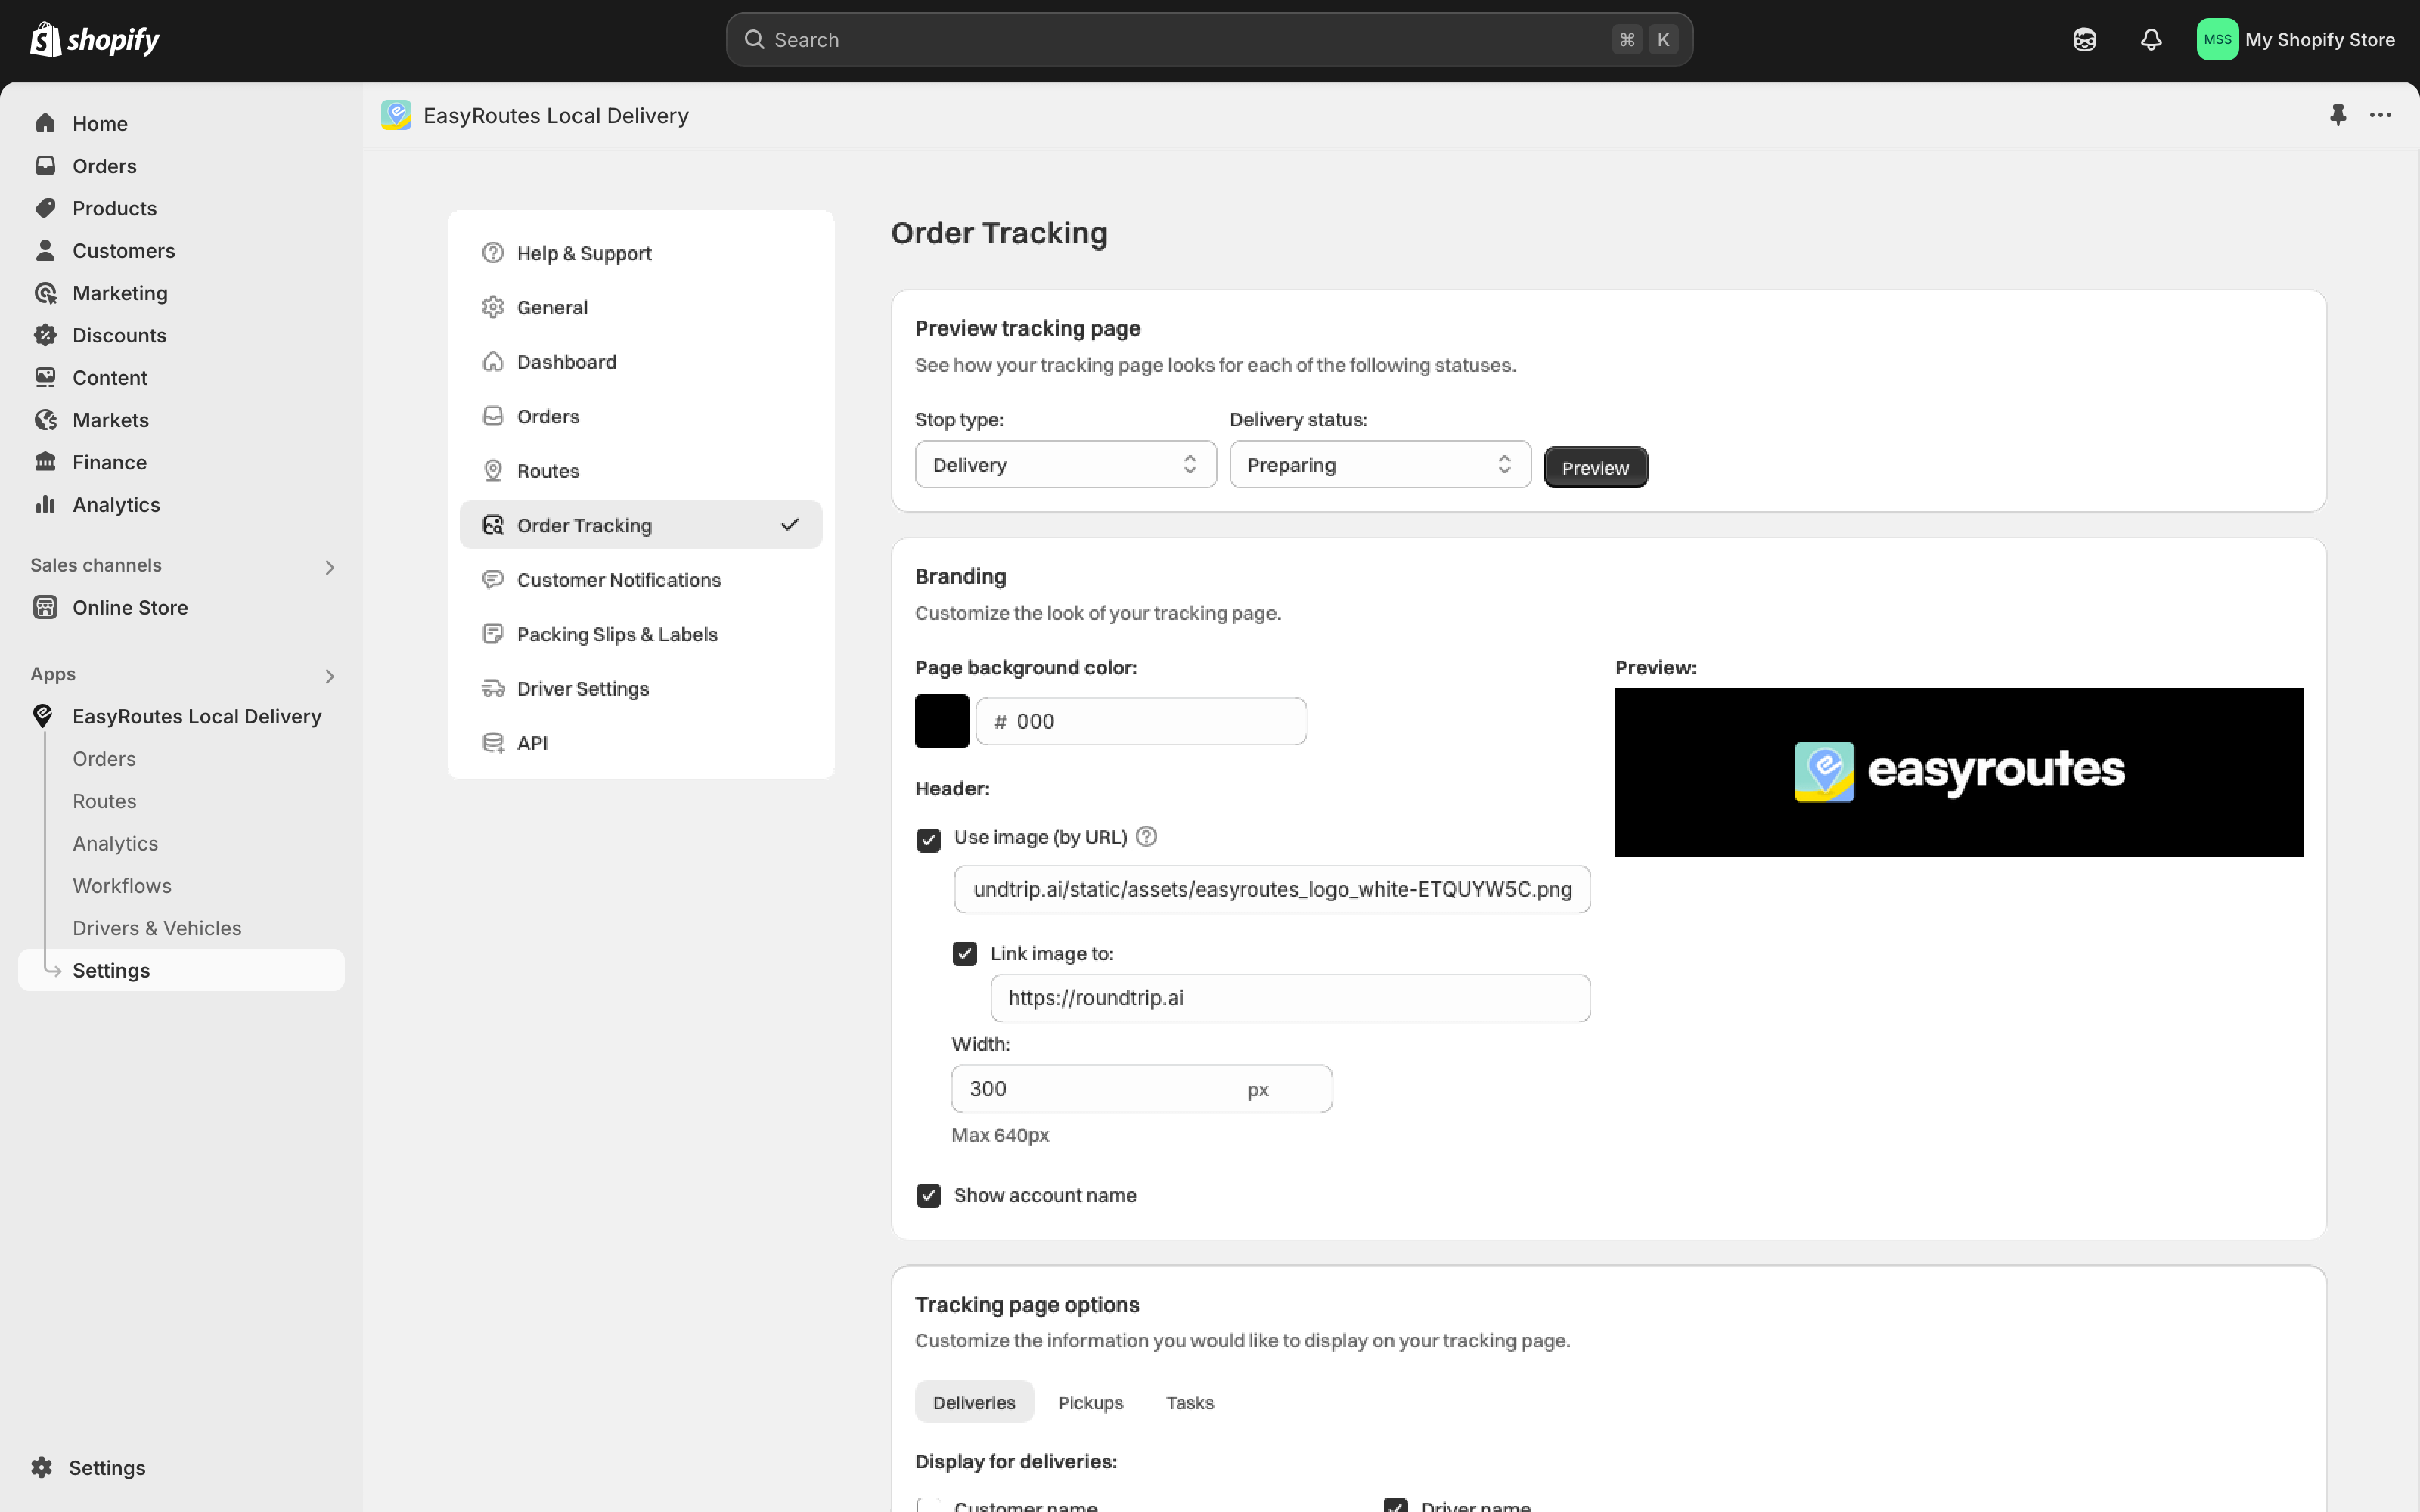Image resolution: width=2420 pixels, height=1512 pixels.
Task: Uncheck the Use image by URL checkbox
Action: click(928, 839)
